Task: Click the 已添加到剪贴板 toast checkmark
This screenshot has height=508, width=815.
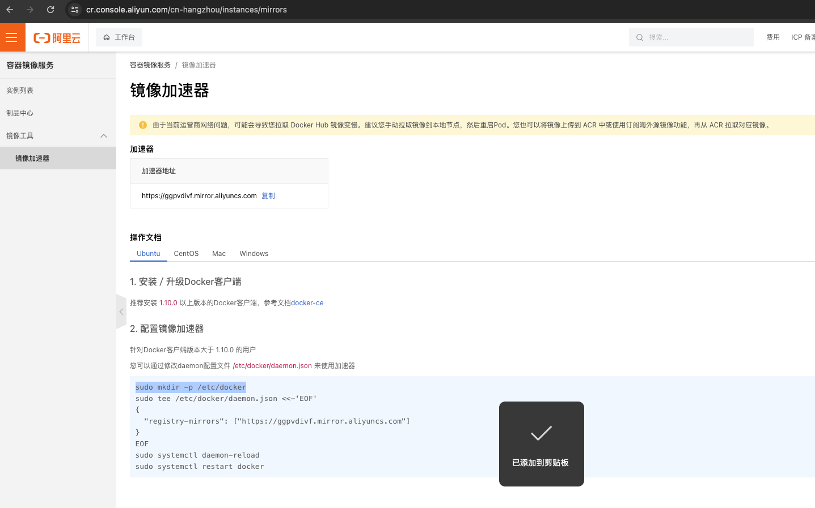Action: (x=542, y=433)
